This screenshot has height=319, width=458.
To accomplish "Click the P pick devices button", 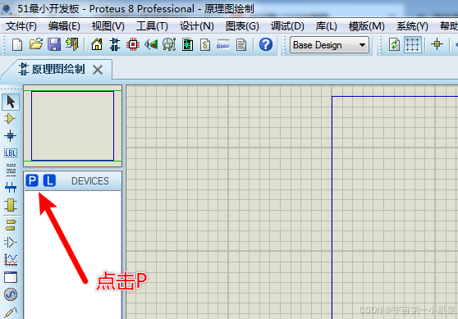I will pyautogui.click(x=32, y=180).
